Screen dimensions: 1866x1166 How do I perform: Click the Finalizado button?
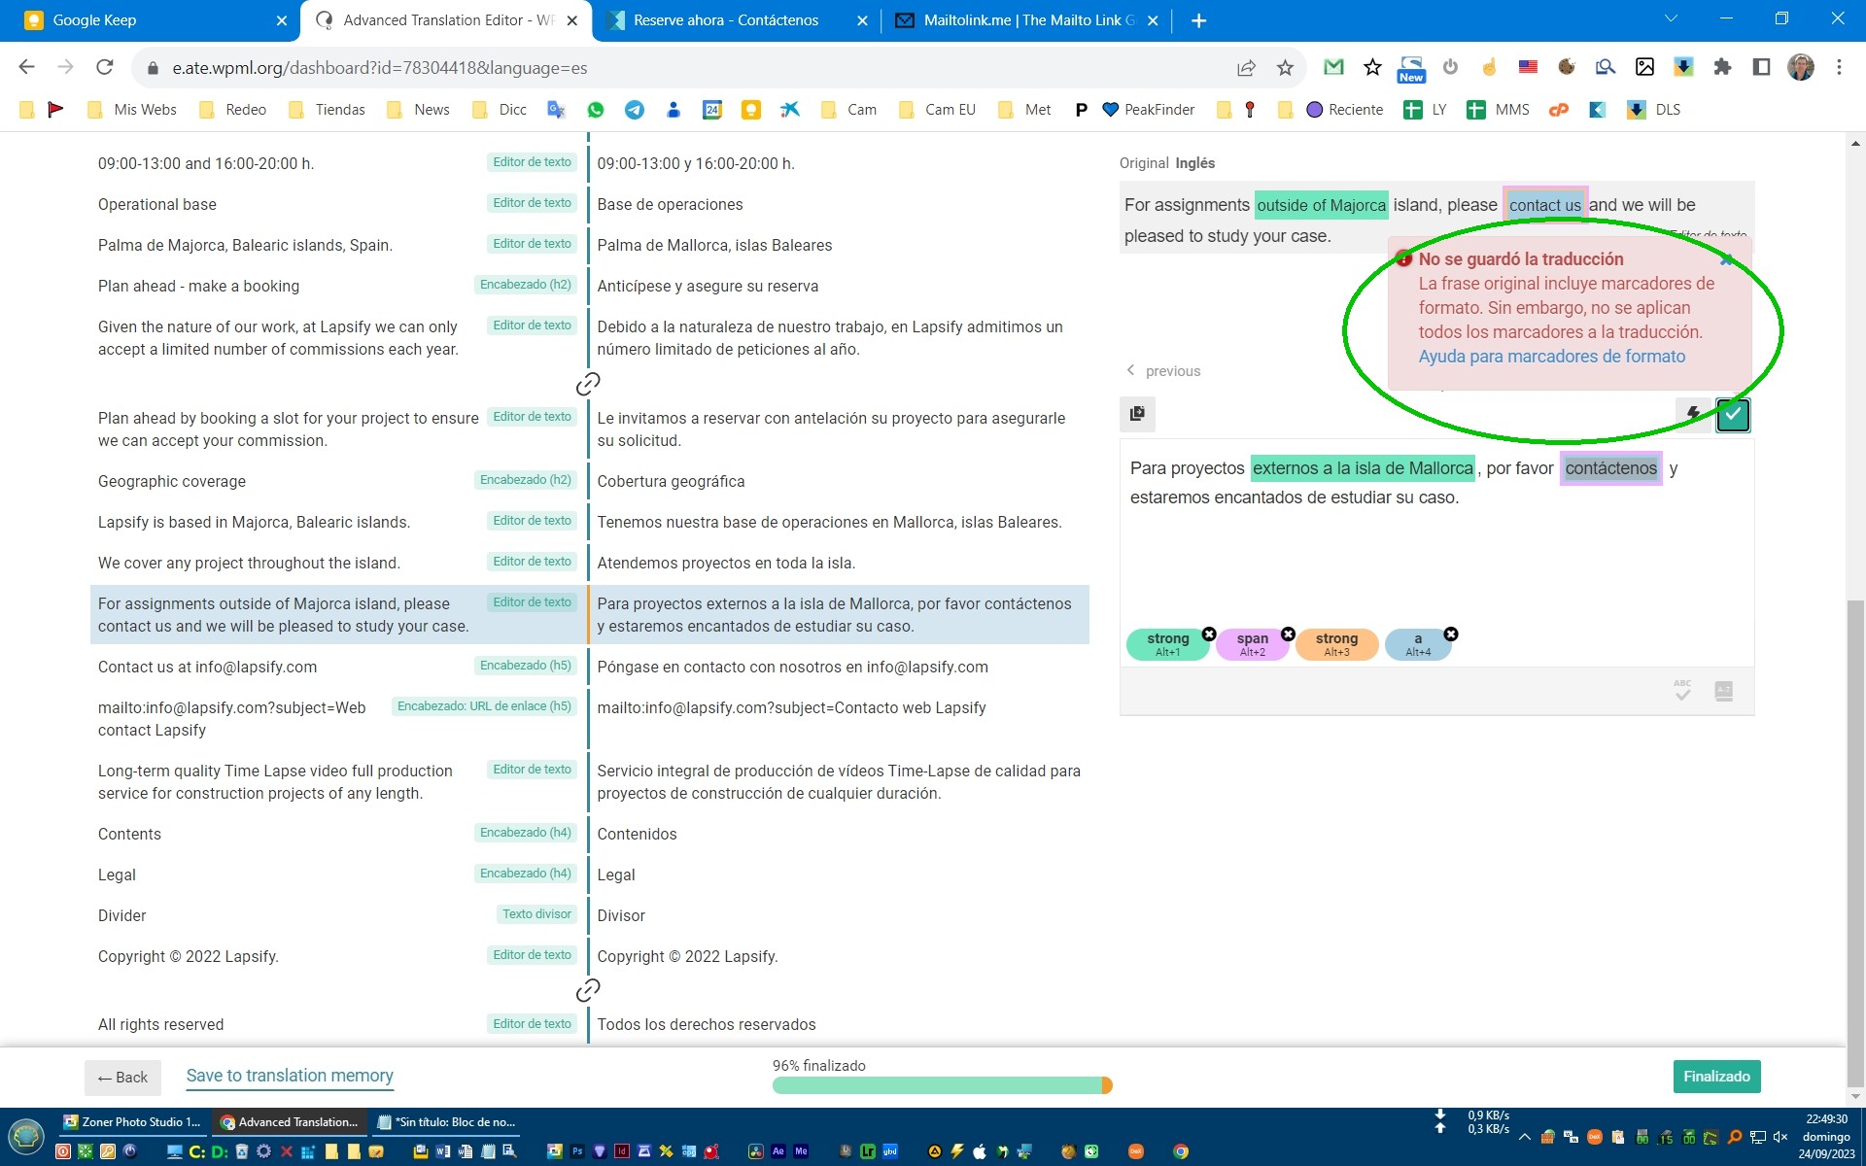tap(1716, 1077)
